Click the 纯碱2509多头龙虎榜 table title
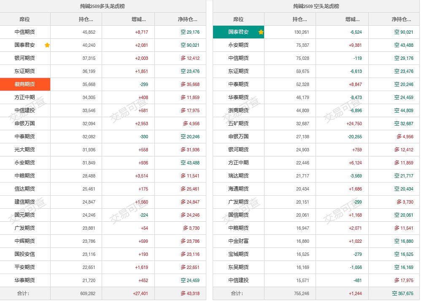Screen dimensions: 421x301 point(103,6)
